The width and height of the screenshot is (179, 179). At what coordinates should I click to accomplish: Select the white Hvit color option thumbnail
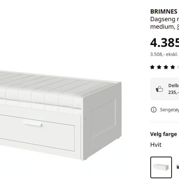coord(161,167)
